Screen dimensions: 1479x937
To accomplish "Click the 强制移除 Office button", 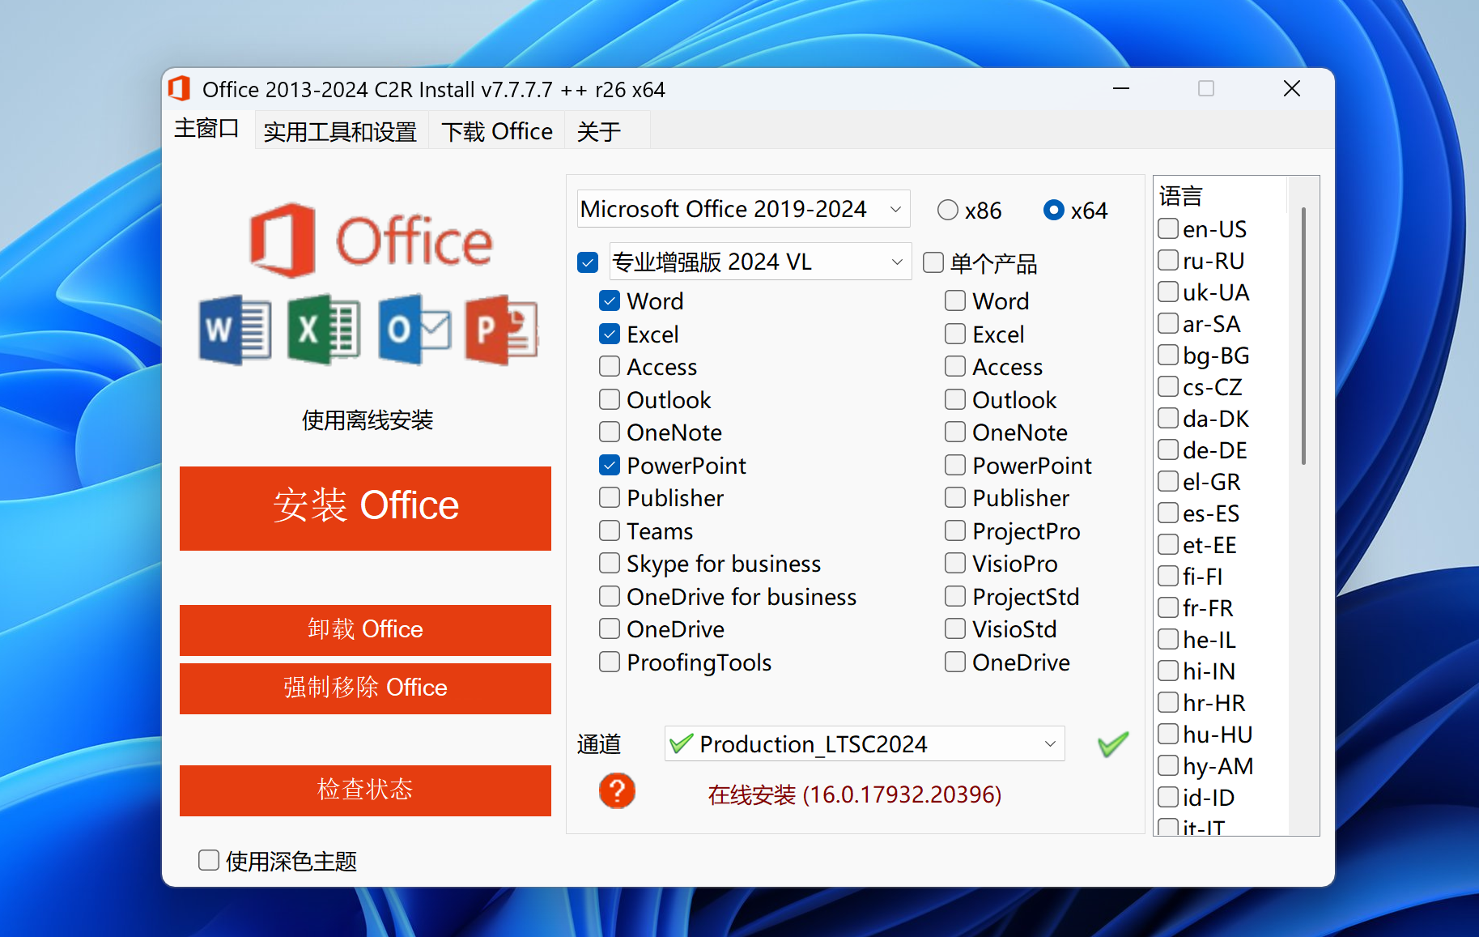I will [x=365, y=688].
